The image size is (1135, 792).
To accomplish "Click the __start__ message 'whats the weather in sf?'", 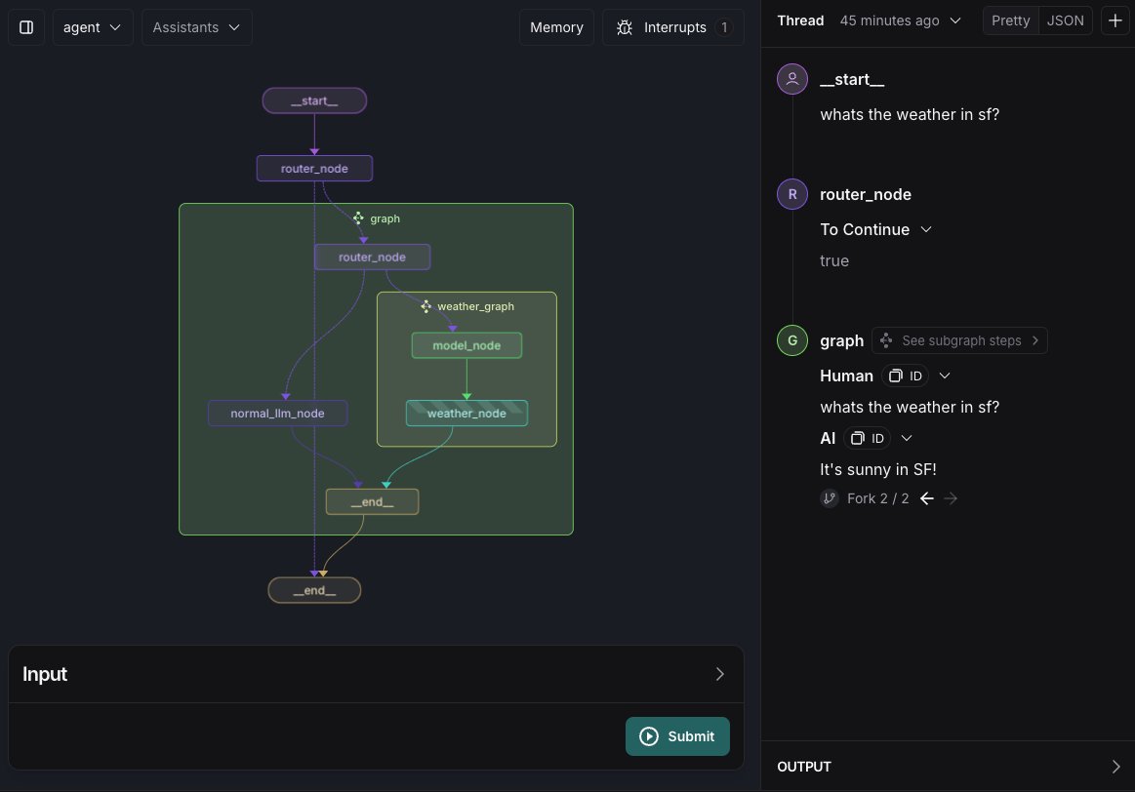I will [x=910, y=114].
